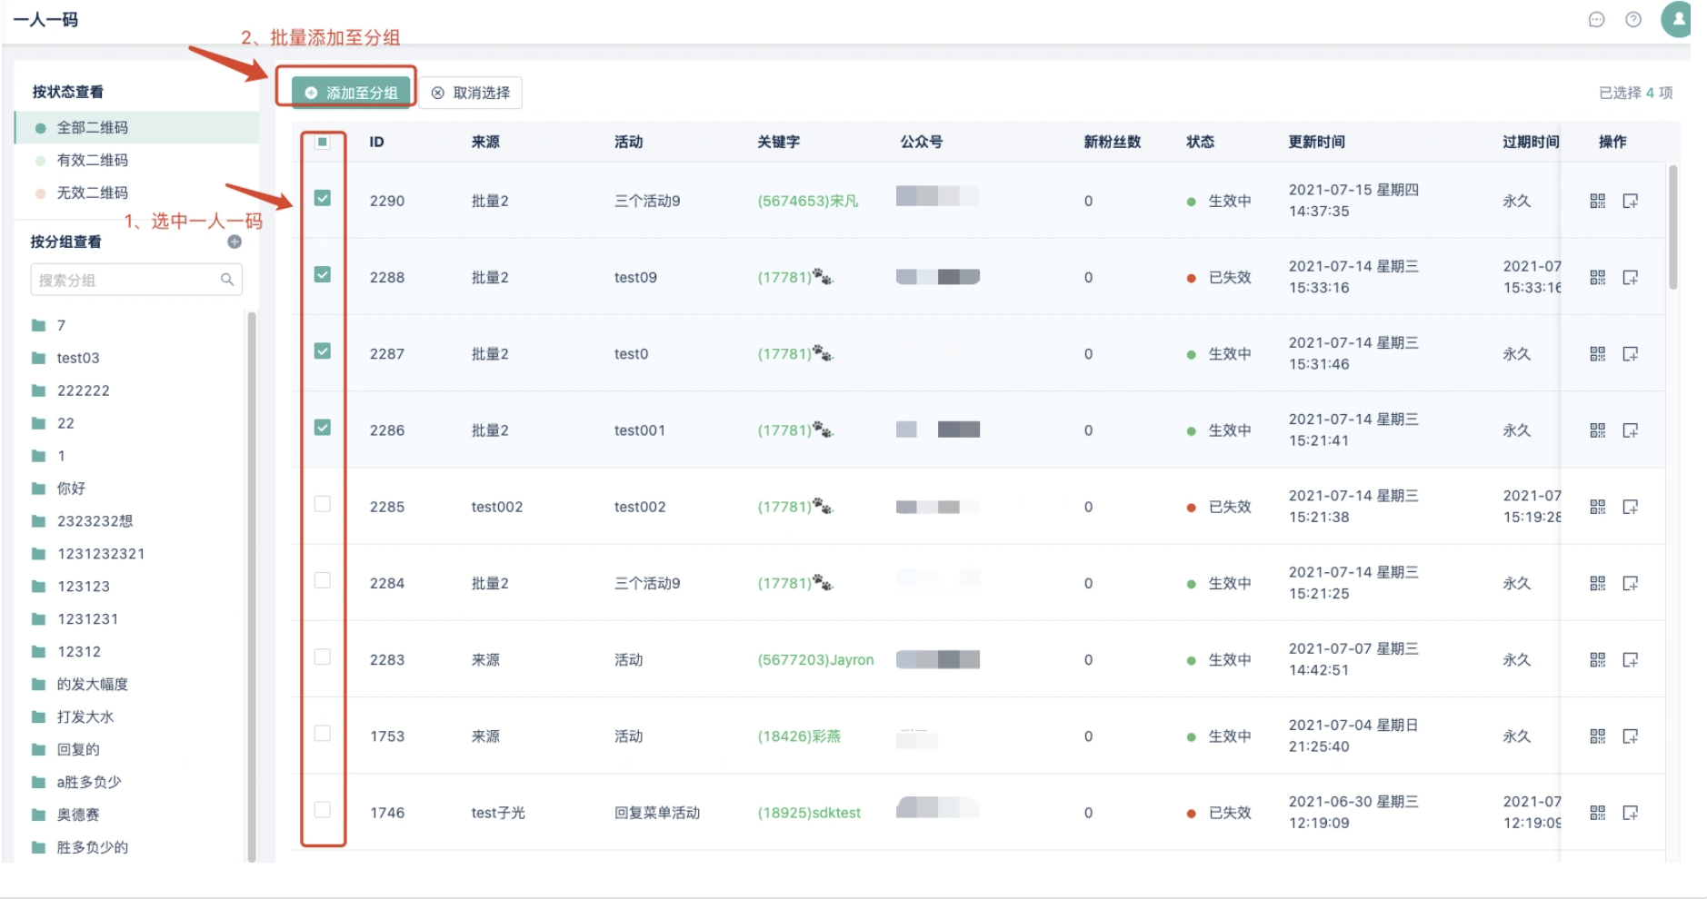
Task: Select 全部二维码 status filter
Action: pyautogui.click(x=137, y=127)
